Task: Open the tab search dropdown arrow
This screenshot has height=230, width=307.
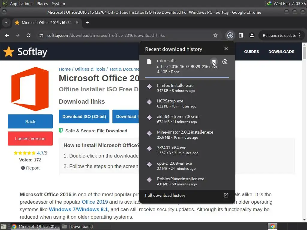Action: tap(6, 22)
